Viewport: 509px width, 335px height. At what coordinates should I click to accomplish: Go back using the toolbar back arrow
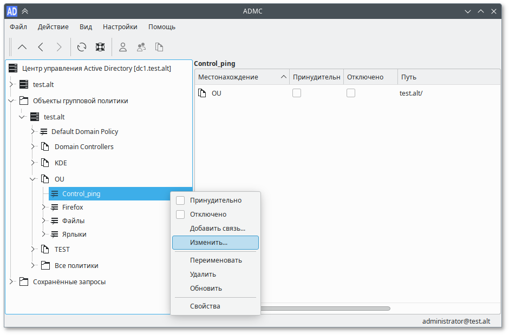tap(41, 47)
